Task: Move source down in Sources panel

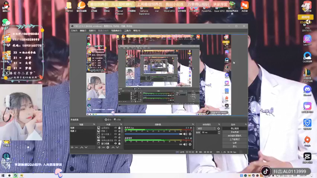Action: tap(117, 148)
